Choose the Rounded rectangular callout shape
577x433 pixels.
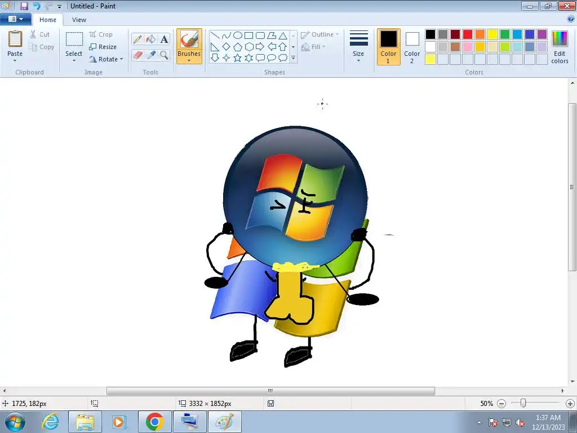[x=260, y=58]
